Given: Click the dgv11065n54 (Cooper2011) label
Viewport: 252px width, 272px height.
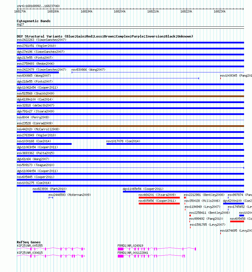Looking at the screenshot, I should click(143, 189).
